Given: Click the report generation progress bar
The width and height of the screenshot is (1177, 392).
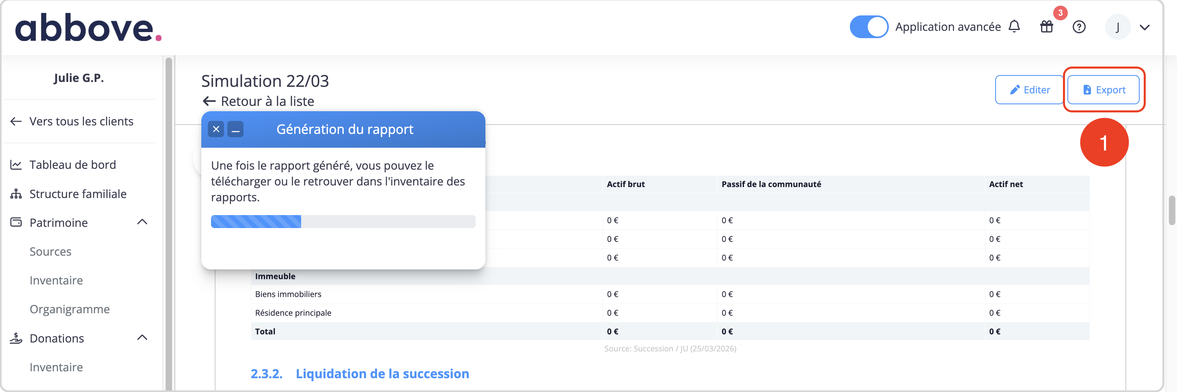Looking at the screenshot, I should tap(343, 222).
